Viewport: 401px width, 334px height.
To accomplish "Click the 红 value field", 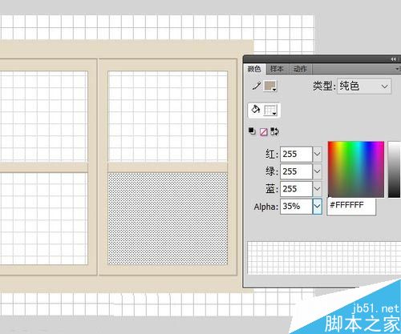I will pos(296,154).
